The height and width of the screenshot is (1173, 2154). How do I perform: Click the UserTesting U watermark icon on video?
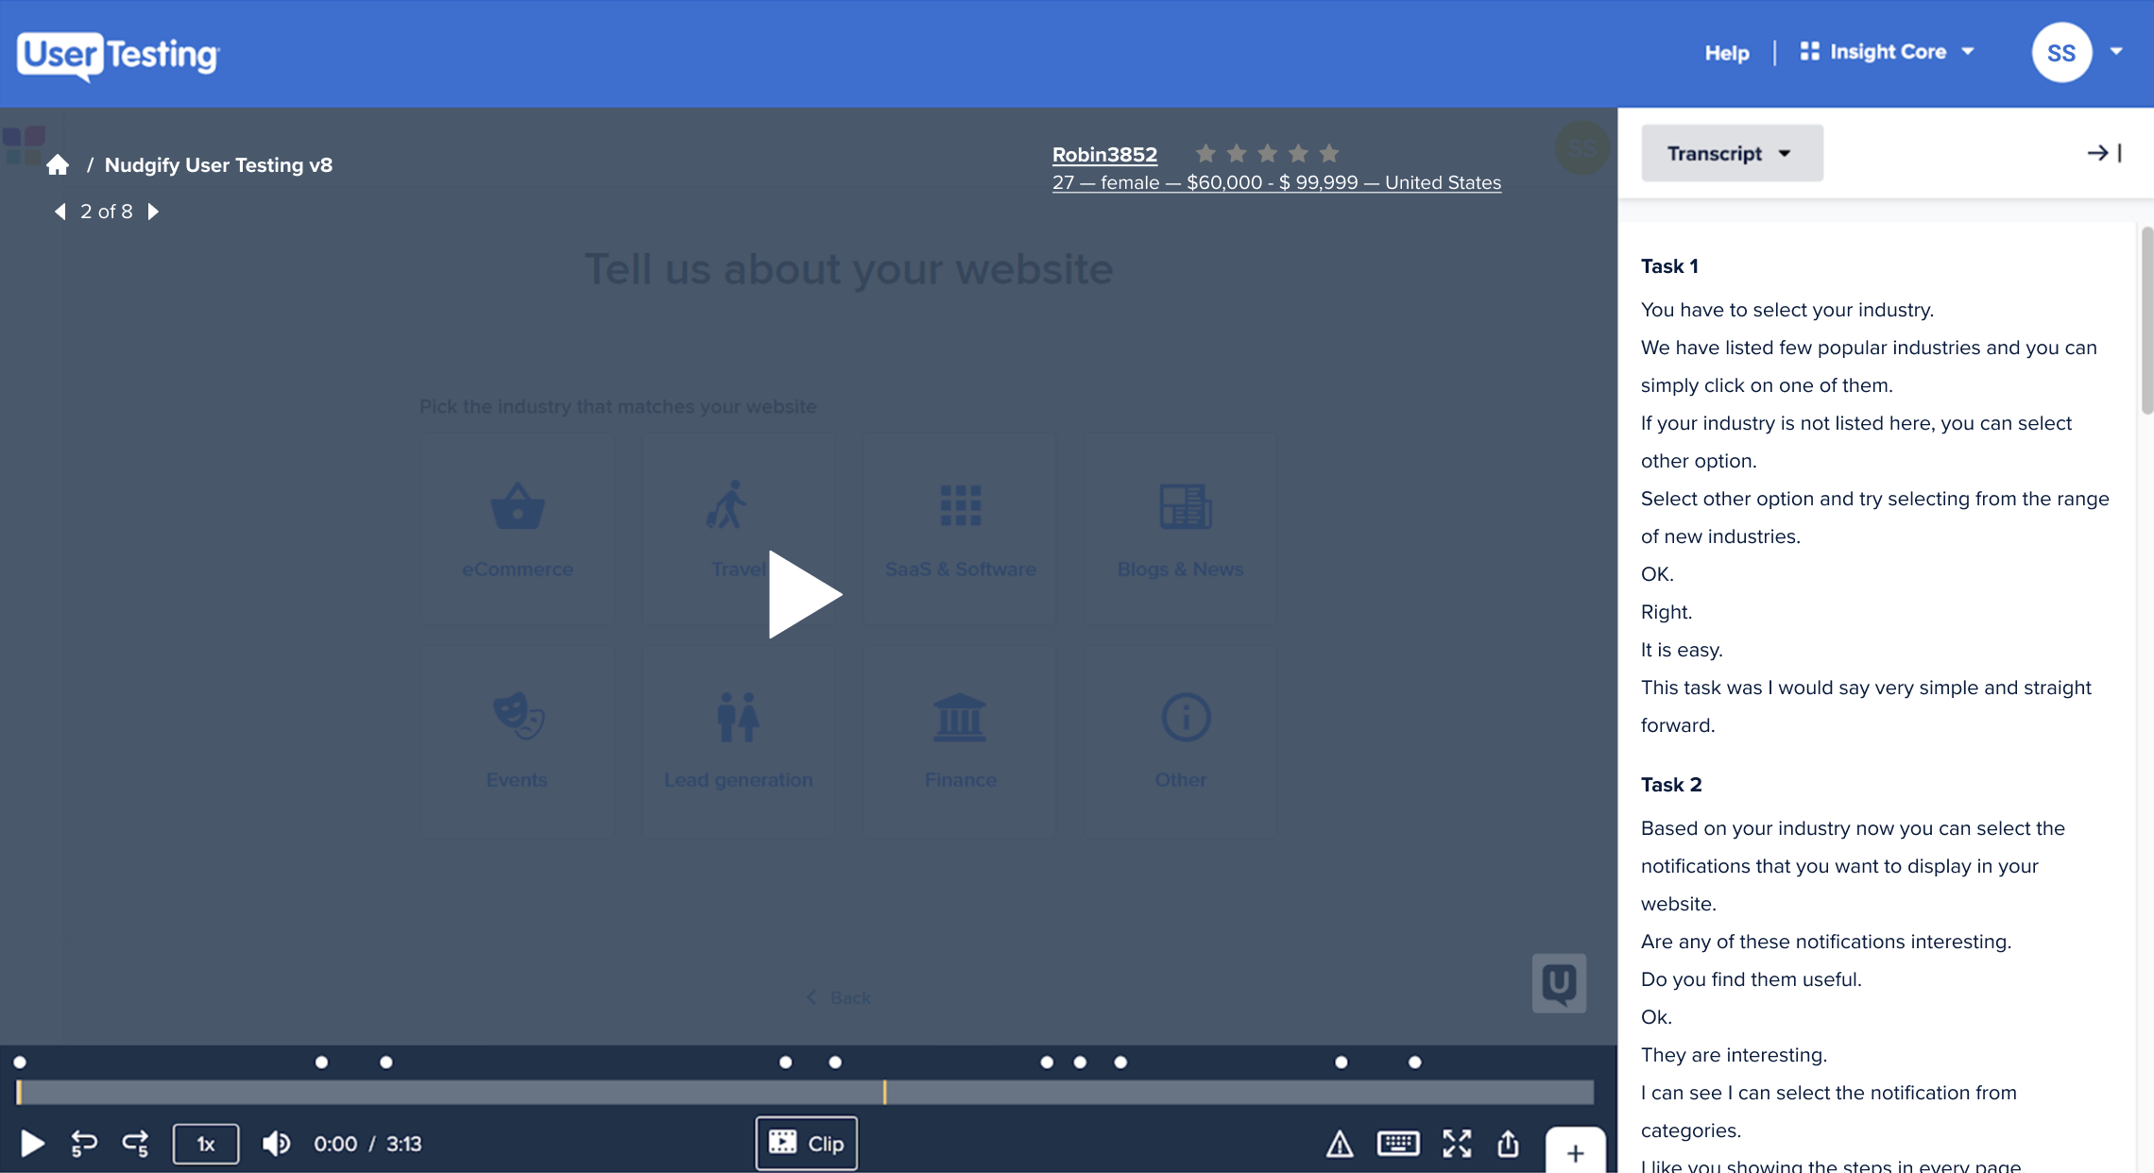coord(1559,983)
